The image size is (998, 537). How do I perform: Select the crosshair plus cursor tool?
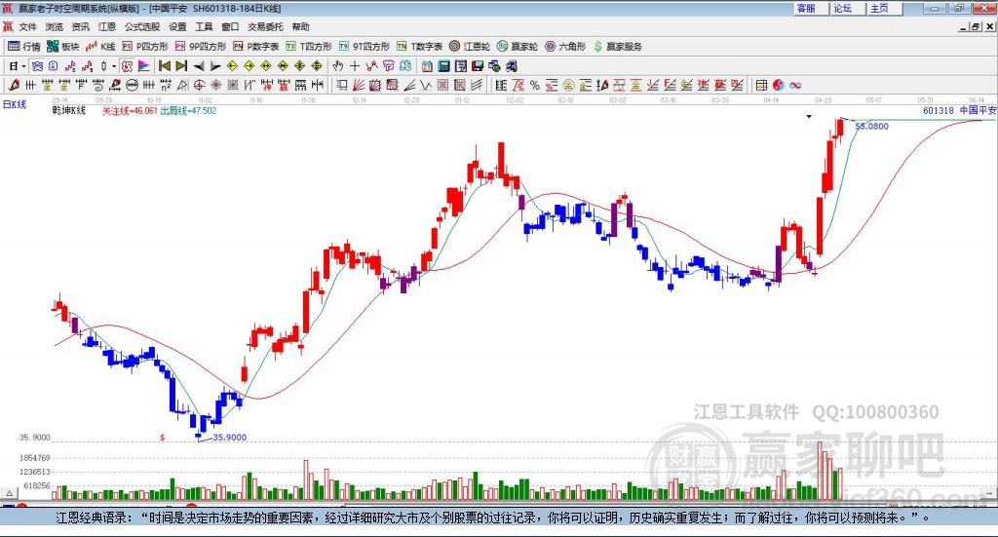355,66
